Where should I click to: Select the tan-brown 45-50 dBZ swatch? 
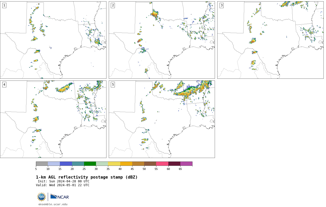pyautogui.click(x=138, y=164)
